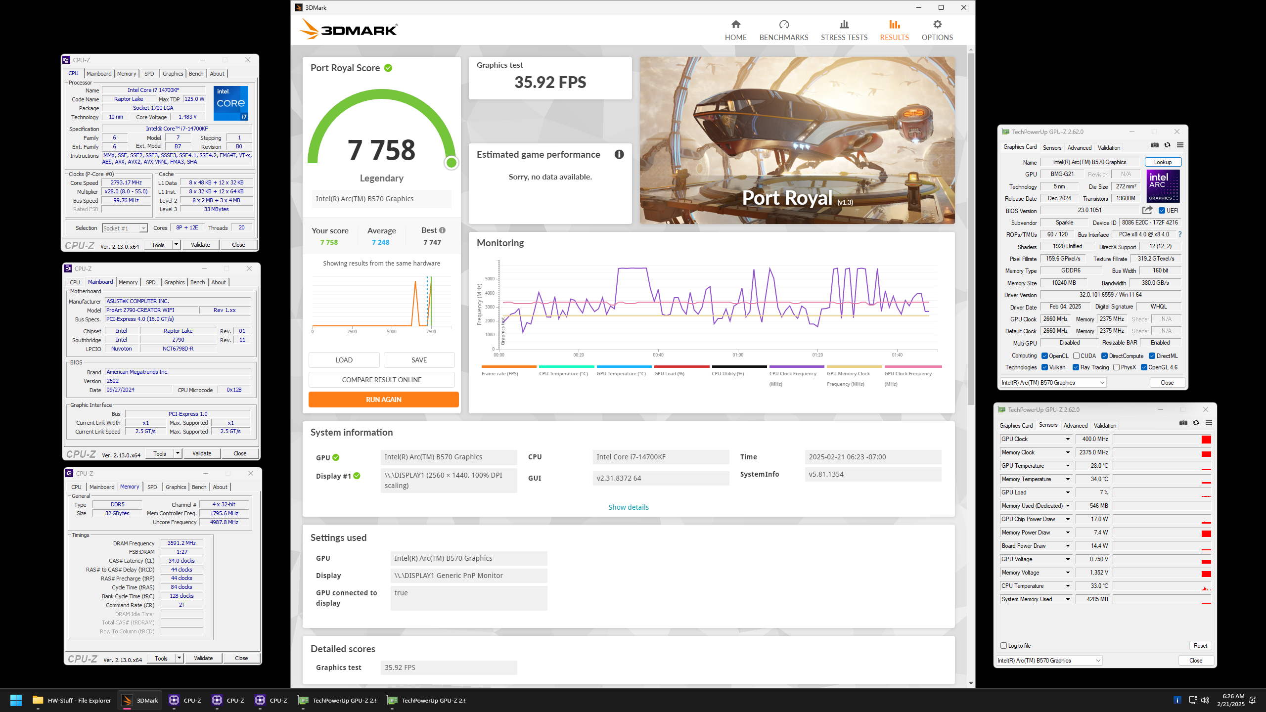Enable Log to file in GPU-Z Sensors
This screenshot has width=1266, height=712.
1003,645
